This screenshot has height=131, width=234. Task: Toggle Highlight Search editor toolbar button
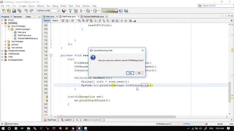[x=91, y=21]
